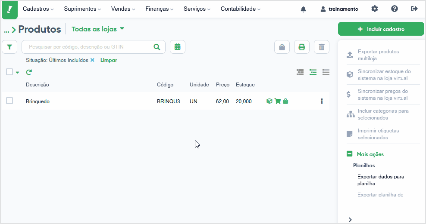426x224 pixels.
Task: Click the sync stock cube icon
Action: pos(350,74)
